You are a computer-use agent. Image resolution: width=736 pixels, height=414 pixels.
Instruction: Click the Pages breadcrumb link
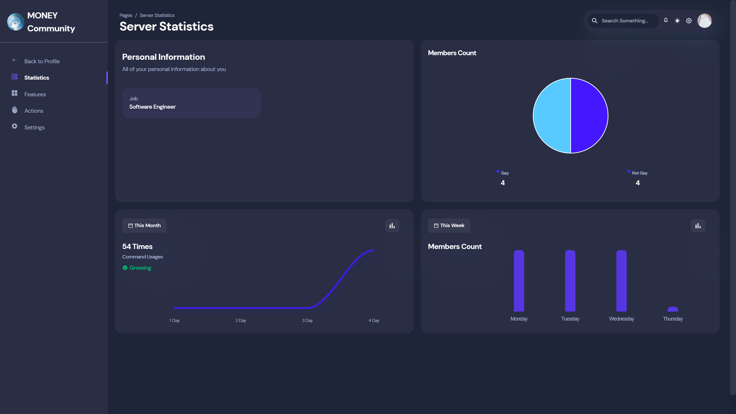[126, 15]
